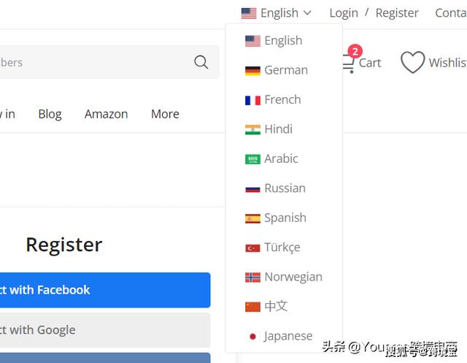Click the cart badge showing 2
Screen dimensions: 467x363
[355, 51]
